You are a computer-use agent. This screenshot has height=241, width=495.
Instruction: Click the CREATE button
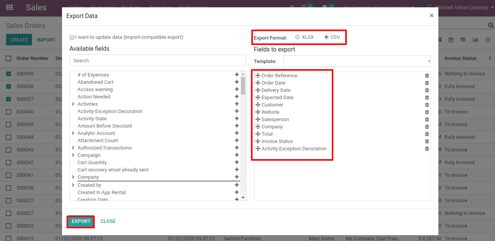pyautogui.click(x=19, y=40)
